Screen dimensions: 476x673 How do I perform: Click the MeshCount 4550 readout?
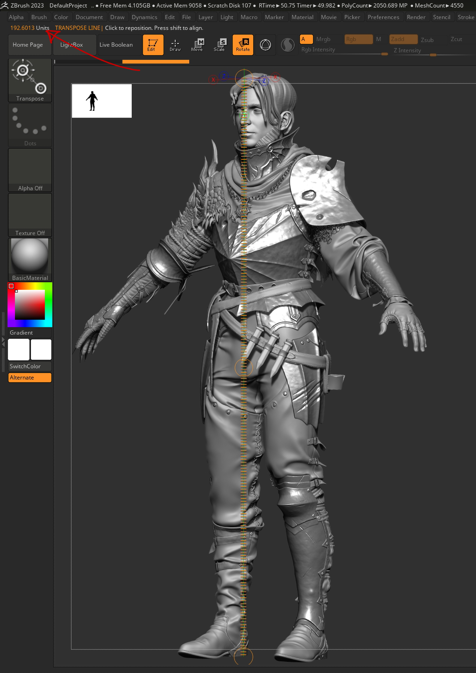click(439, 6)
